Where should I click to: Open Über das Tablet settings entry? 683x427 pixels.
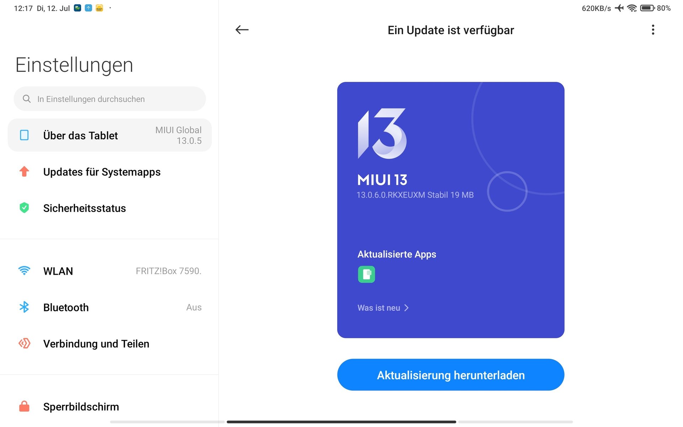click(110, 135)
